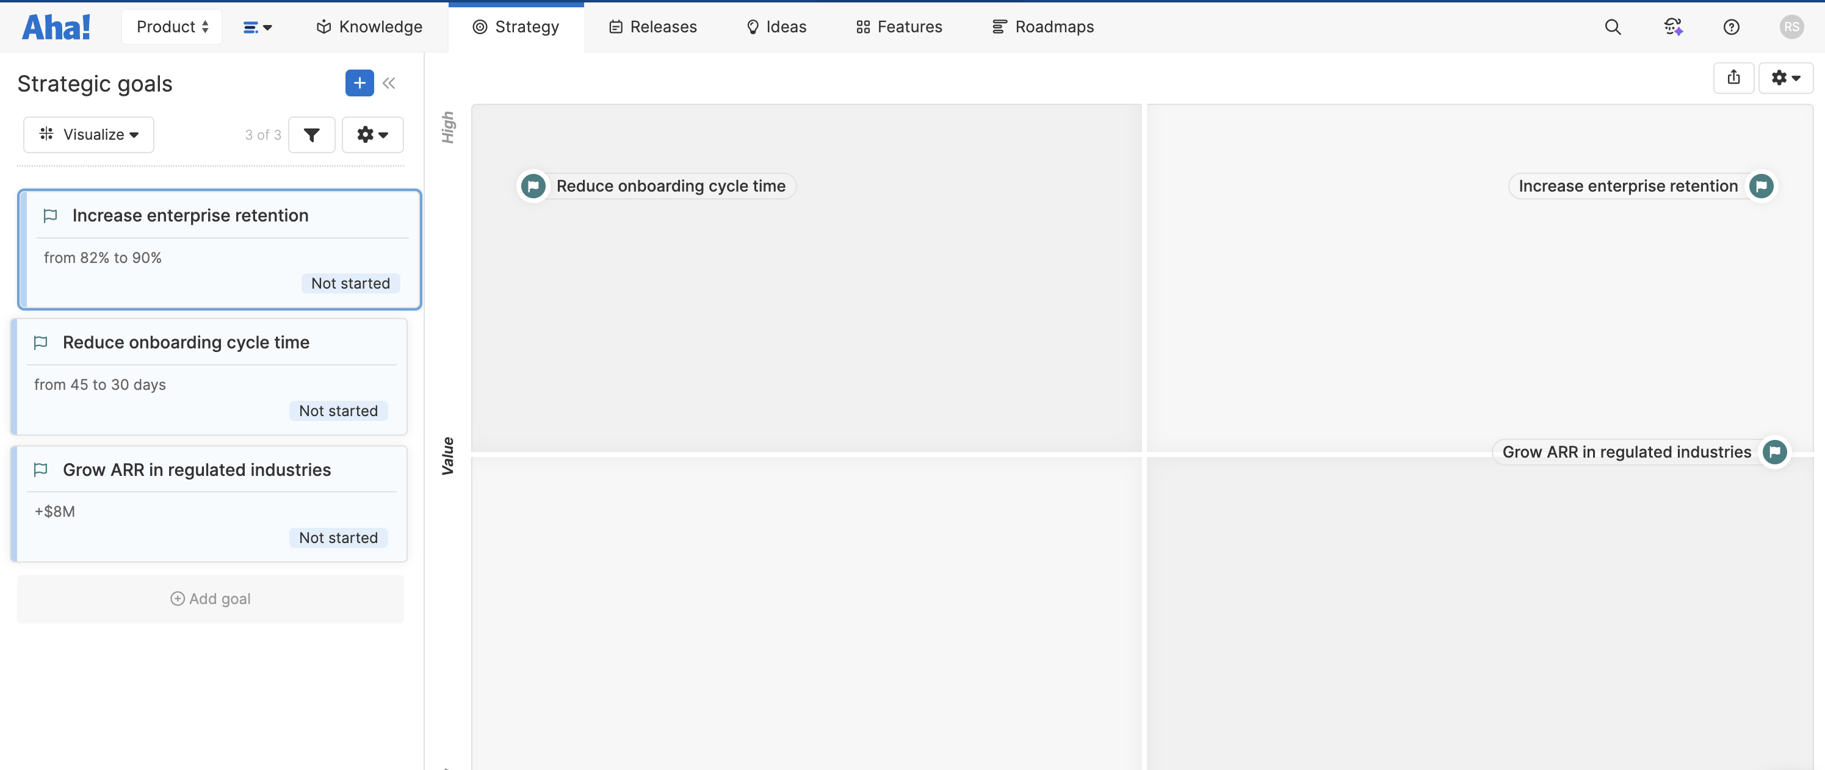Click flag marker for Reduce onboarding cycle time
The width and height of the screenshot is (1825, 770).
533,186
